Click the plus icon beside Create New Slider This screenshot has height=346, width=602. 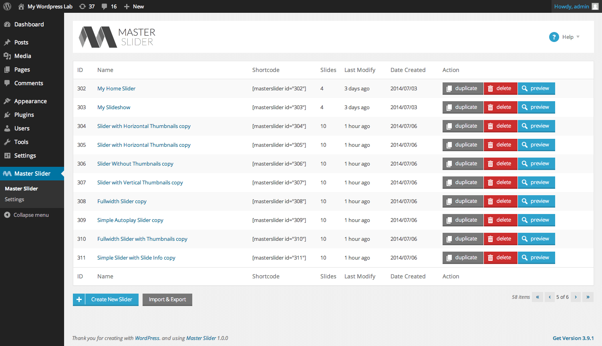click(79, 299)
